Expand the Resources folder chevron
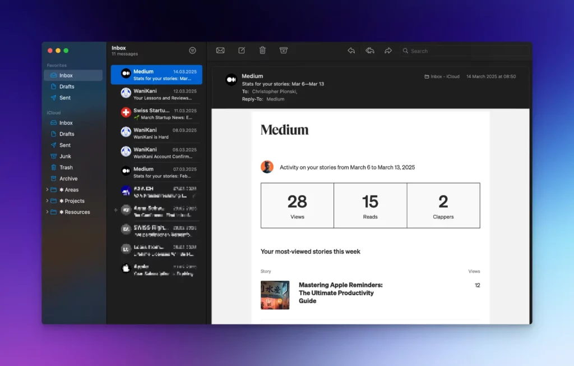Viewport: 574px width, 366px height. (47, 212)
